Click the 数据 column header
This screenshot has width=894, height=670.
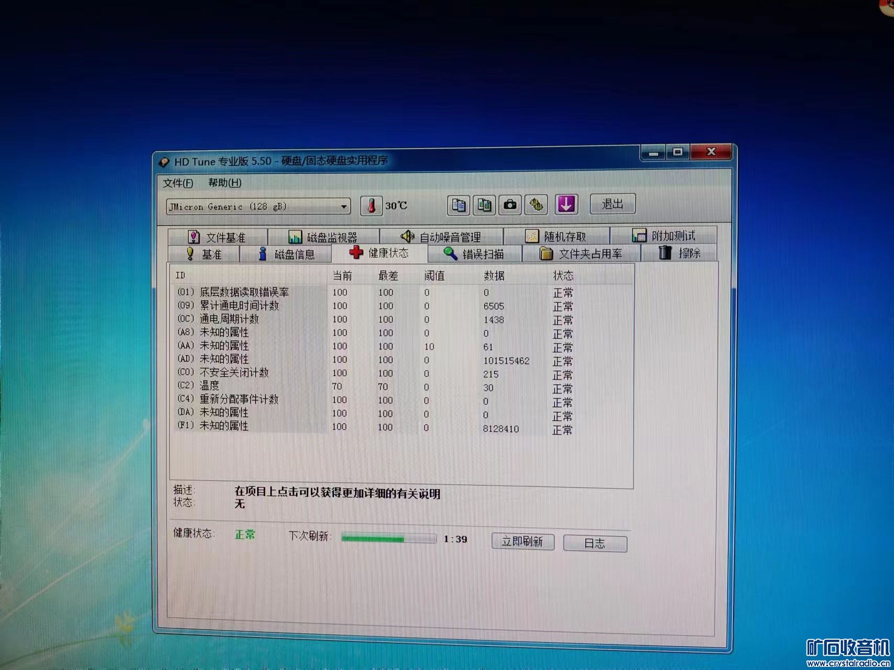click(494, 275)
